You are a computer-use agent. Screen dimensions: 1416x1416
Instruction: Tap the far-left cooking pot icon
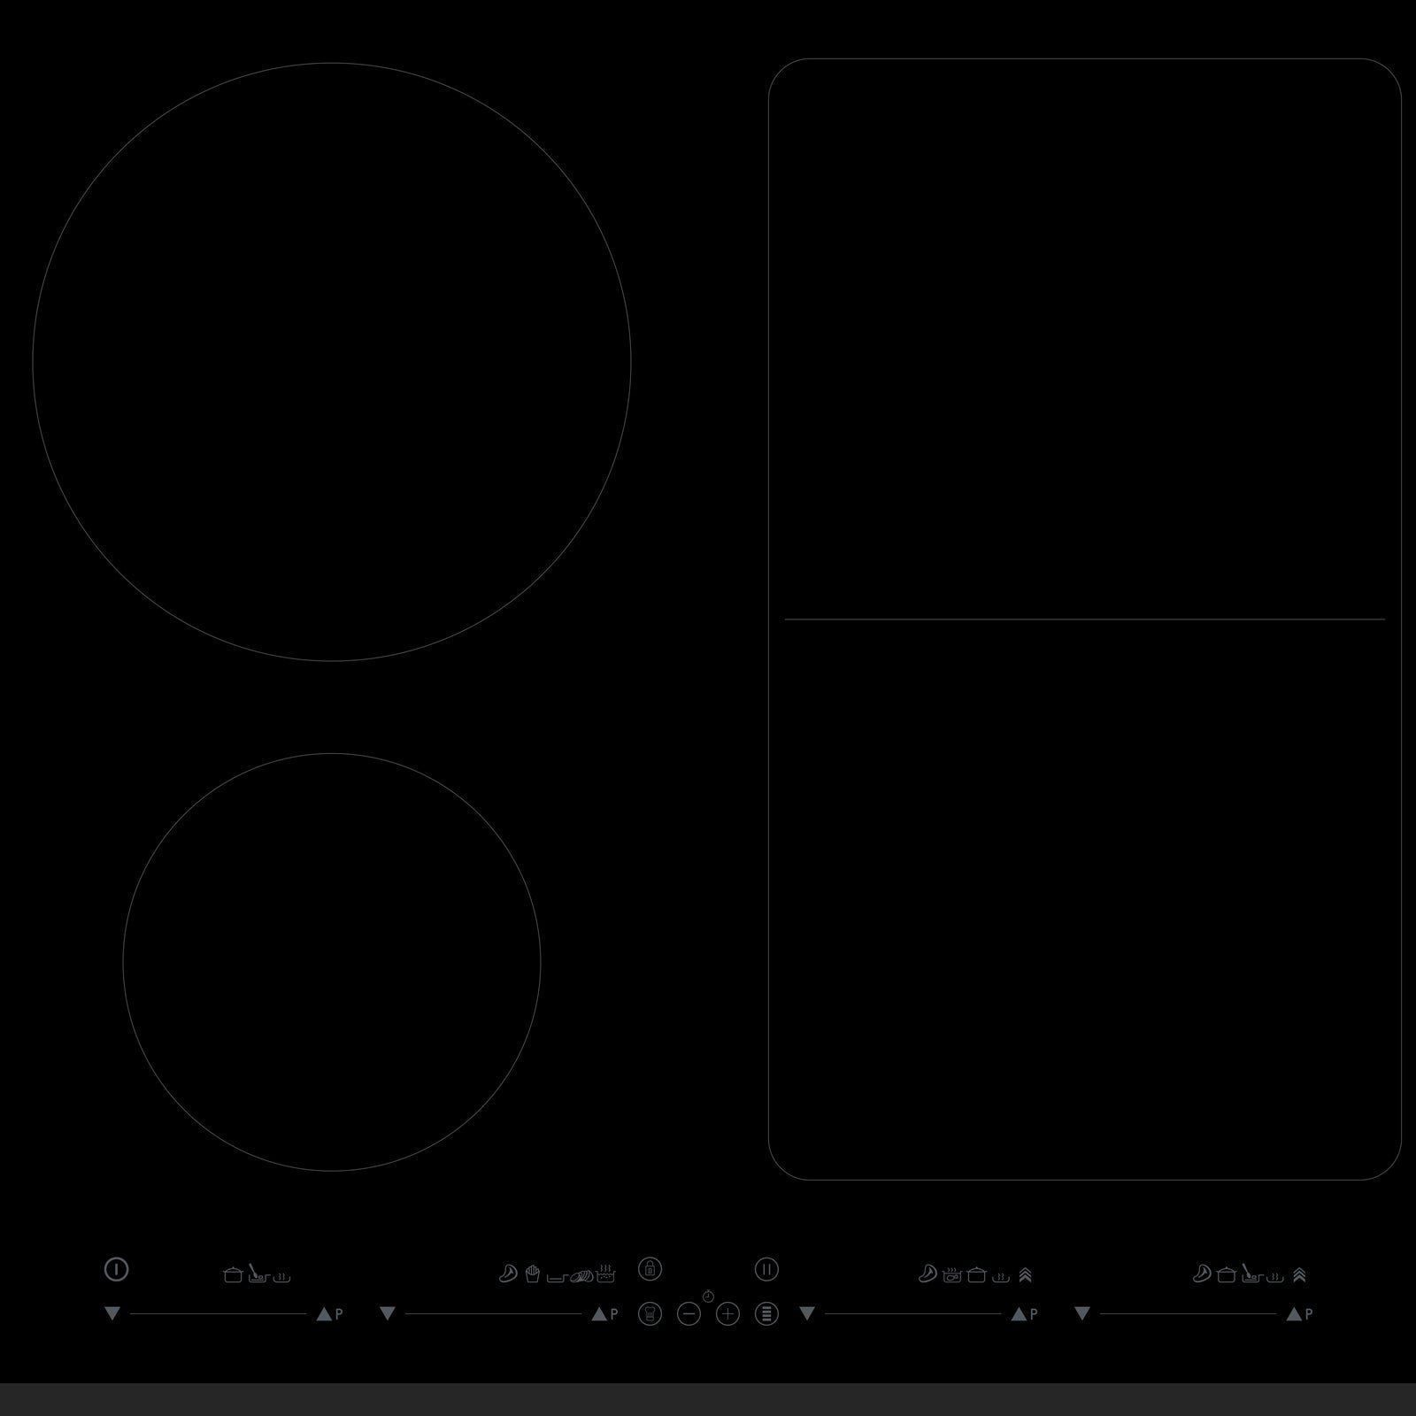tap(233, 1275)
